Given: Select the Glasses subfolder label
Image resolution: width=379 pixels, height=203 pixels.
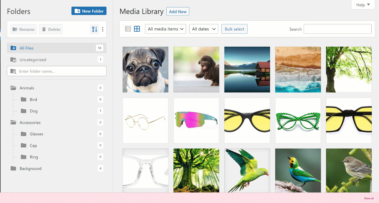Looking at the screenshot, I should pyautogui.click(x=37, y=134).
